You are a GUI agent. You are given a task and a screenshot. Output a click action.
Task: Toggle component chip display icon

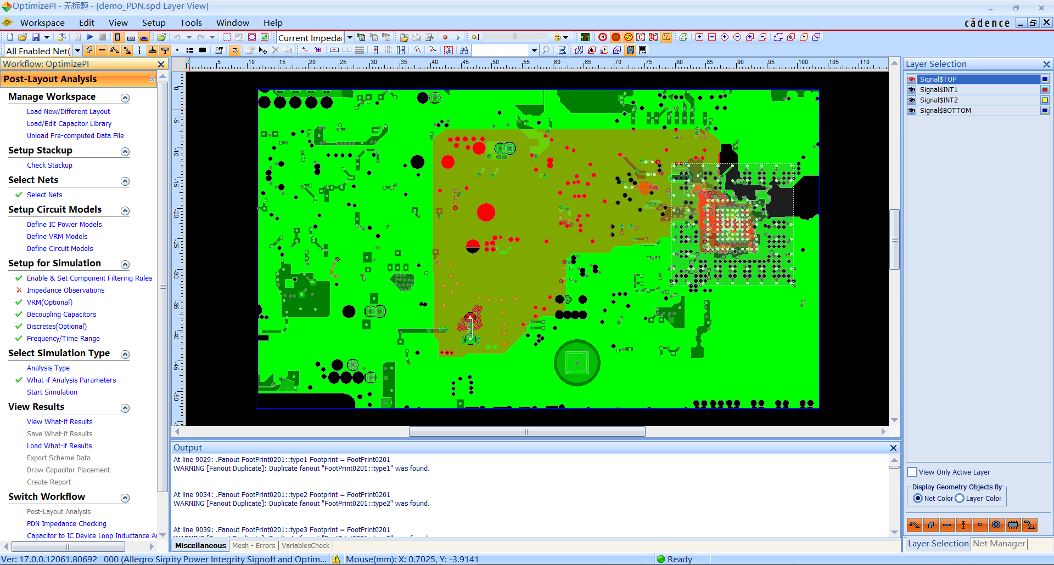1013,525
